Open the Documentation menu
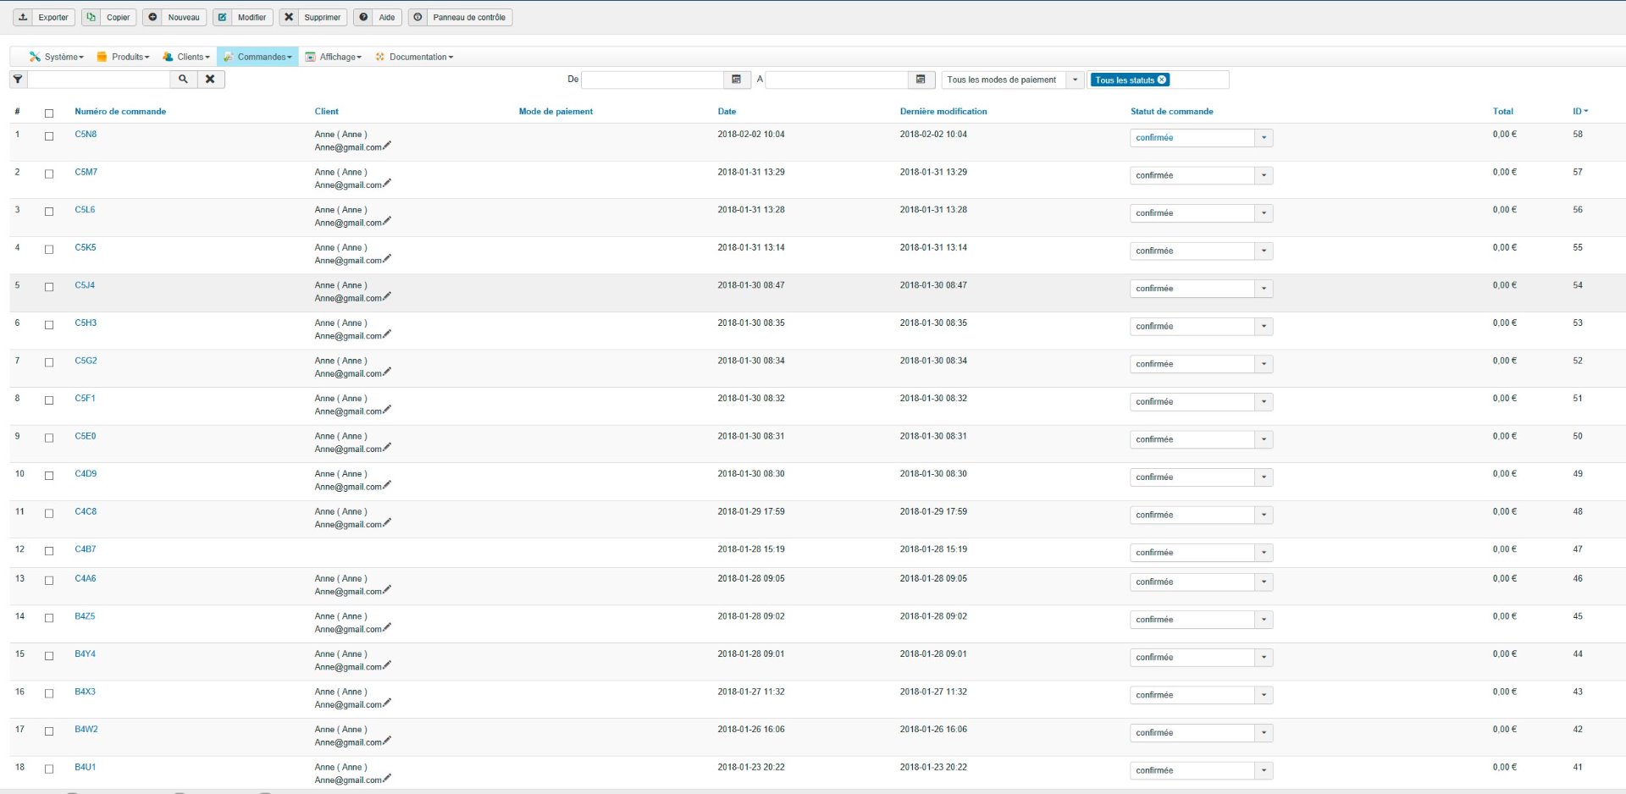Screen dimensions: 1626x794 pyautogui.click(x=414, y=57)
